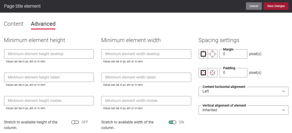Viewport: 292px width, 133px height.
Task: Open Content horizontal alignment dropdown
Action: [x=243, y=91]
